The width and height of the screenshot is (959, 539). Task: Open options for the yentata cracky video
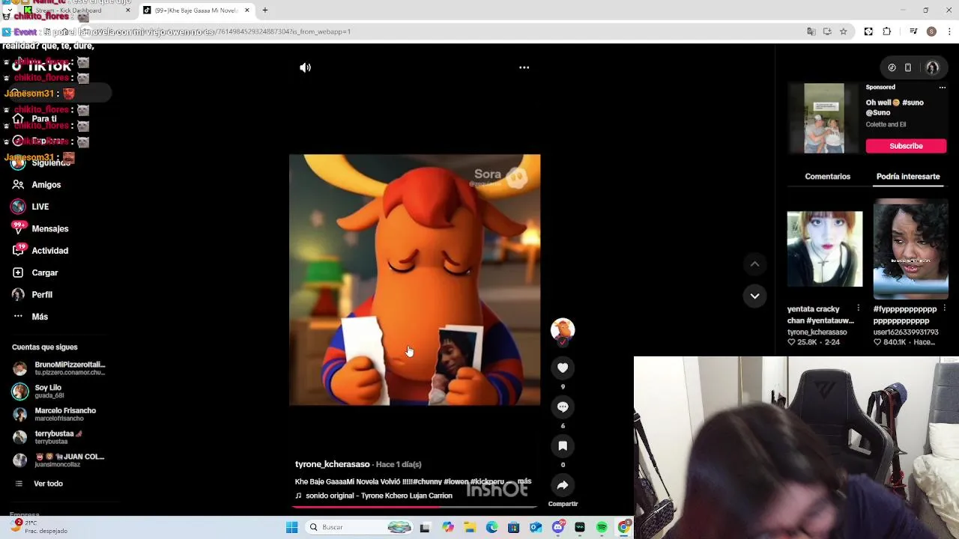[858, 308]
